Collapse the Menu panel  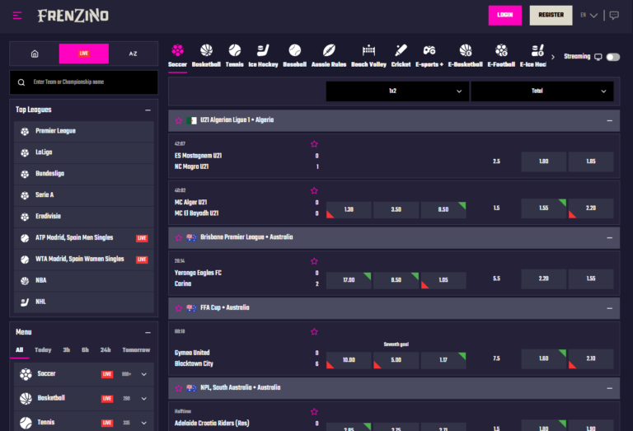click(x=148, y=332)
